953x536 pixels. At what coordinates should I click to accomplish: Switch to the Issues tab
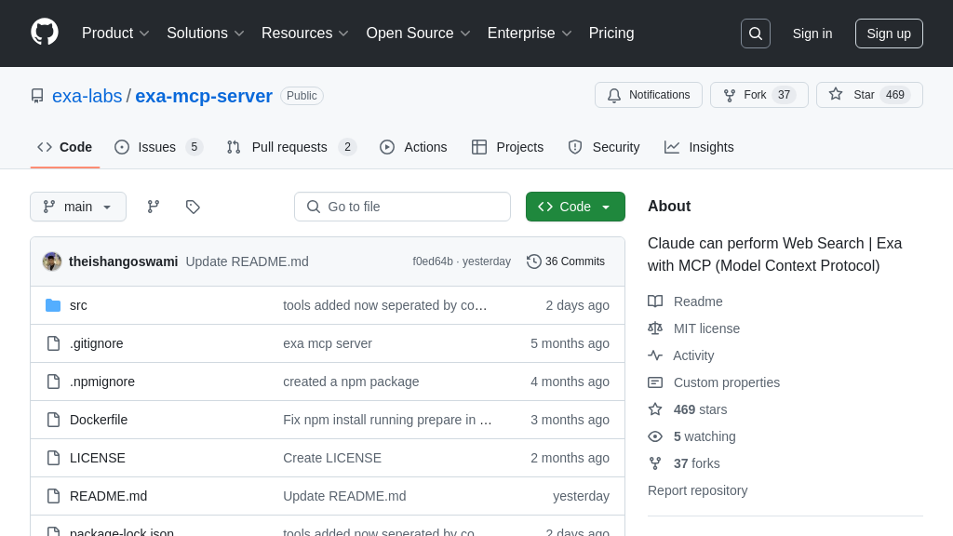pos(157,147)
